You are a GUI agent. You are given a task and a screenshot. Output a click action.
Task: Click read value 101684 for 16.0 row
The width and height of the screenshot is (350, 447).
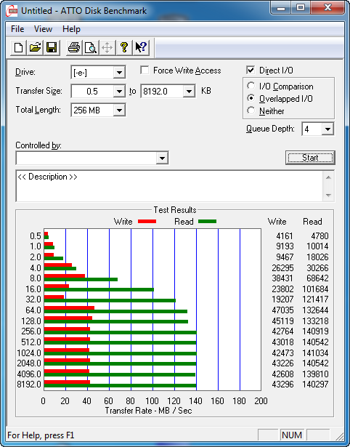(x=315, y=289)
